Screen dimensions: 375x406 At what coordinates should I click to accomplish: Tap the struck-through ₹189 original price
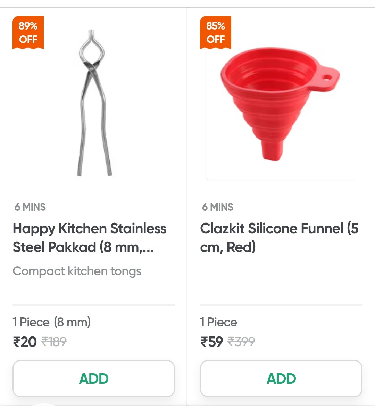click(54, 341)
